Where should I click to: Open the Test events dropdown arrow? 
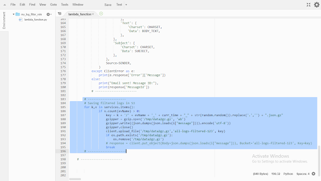click(126, 5)
